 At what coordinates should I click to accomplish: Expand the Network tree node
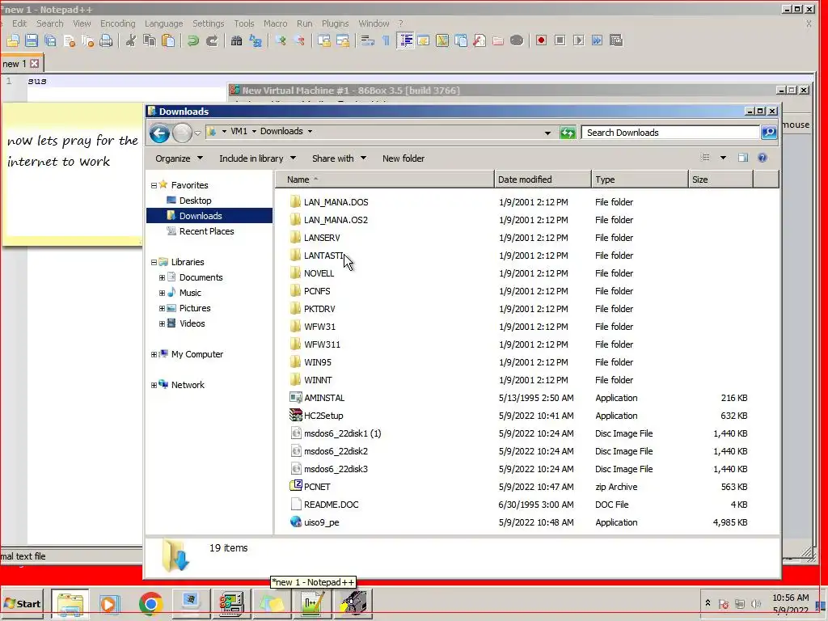click(x=154, y=385)
